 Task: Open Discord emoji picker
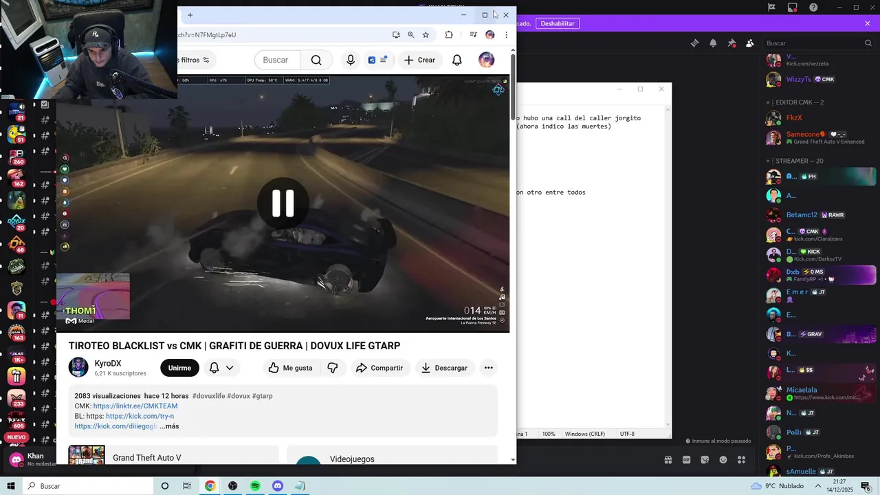coord(723,459)
